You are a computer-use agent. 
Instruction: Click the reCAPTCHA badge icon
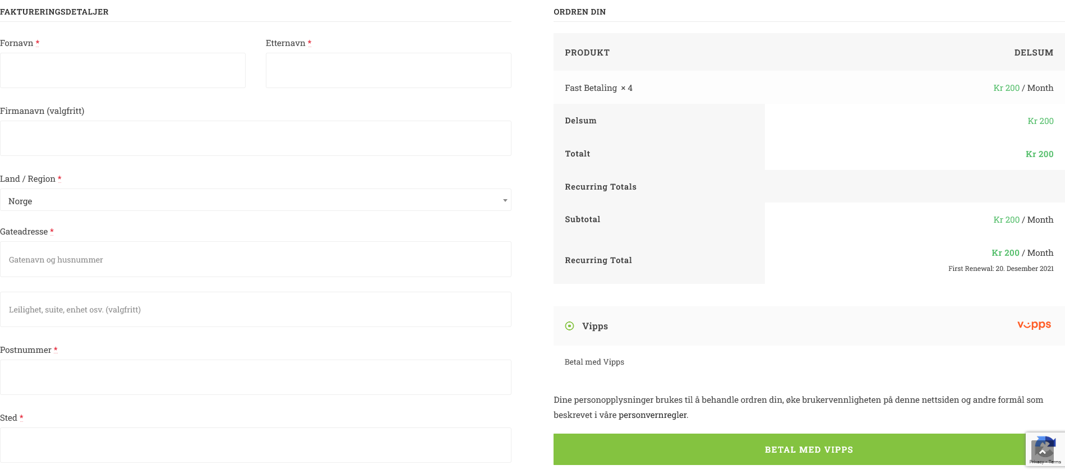1045,447
